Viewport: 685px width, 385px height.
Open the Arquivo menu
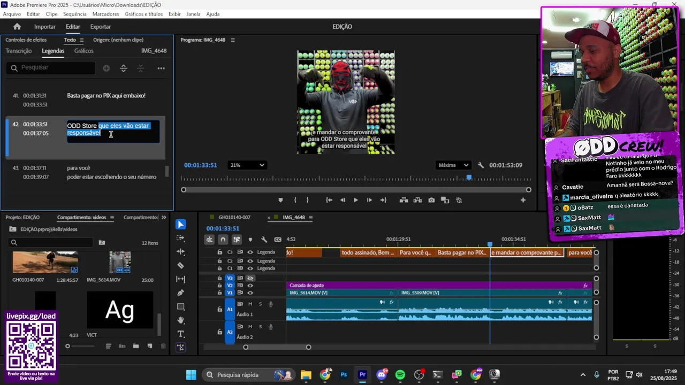[12, 14]
